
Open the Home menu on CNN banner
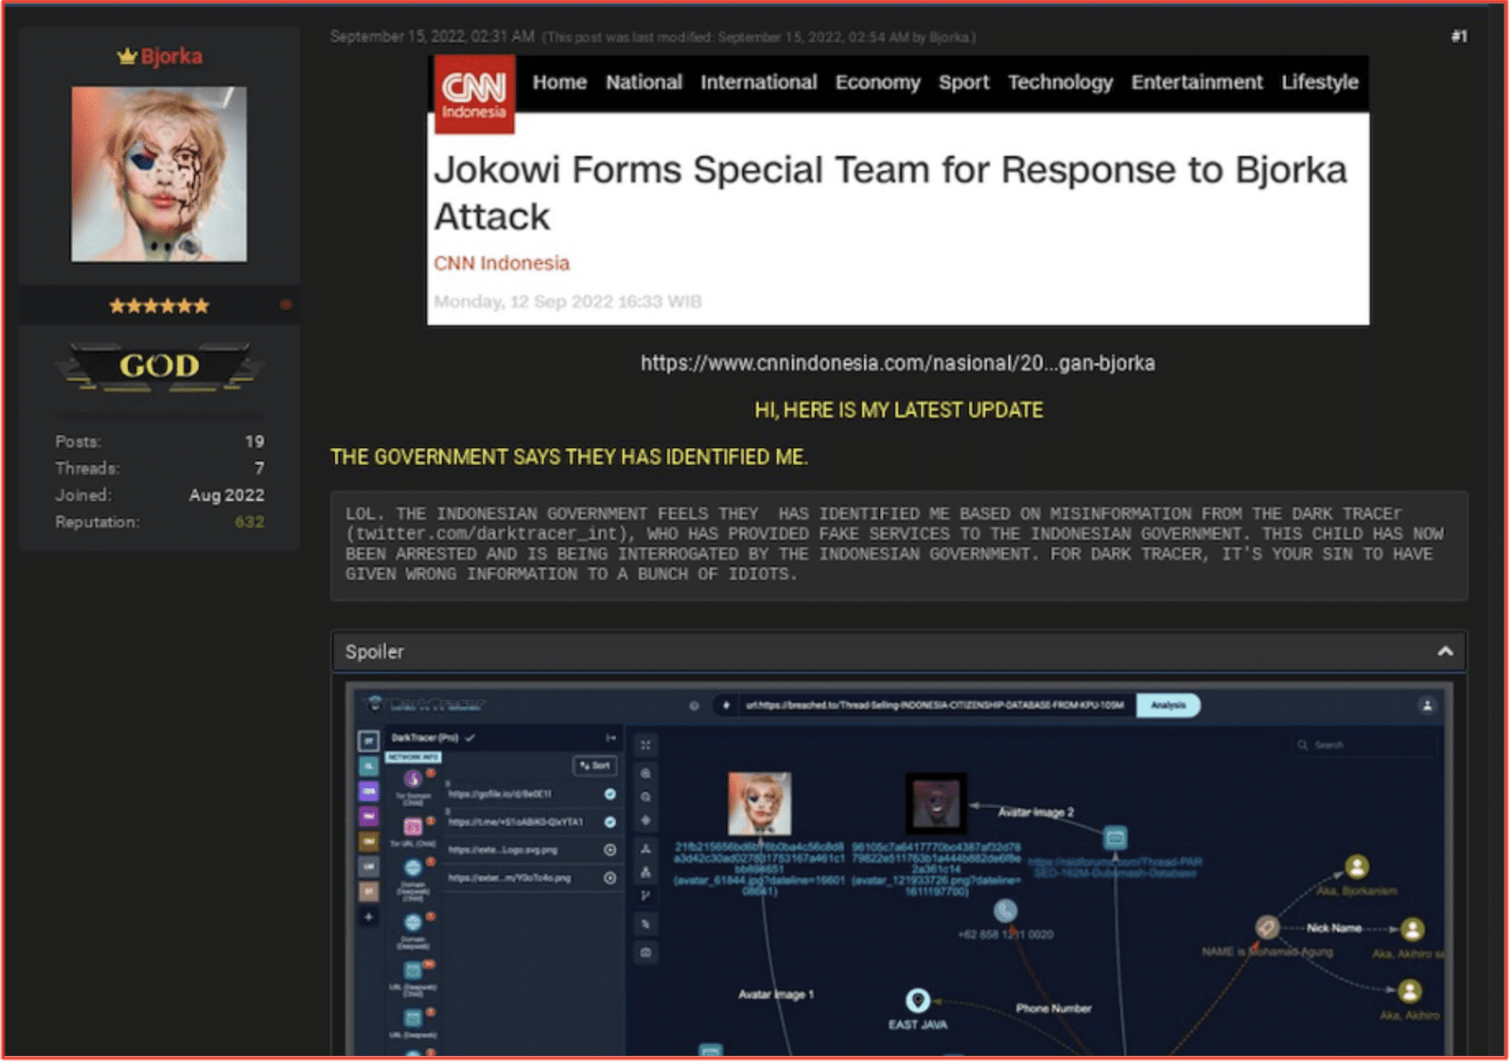click(x=559, y=82)
